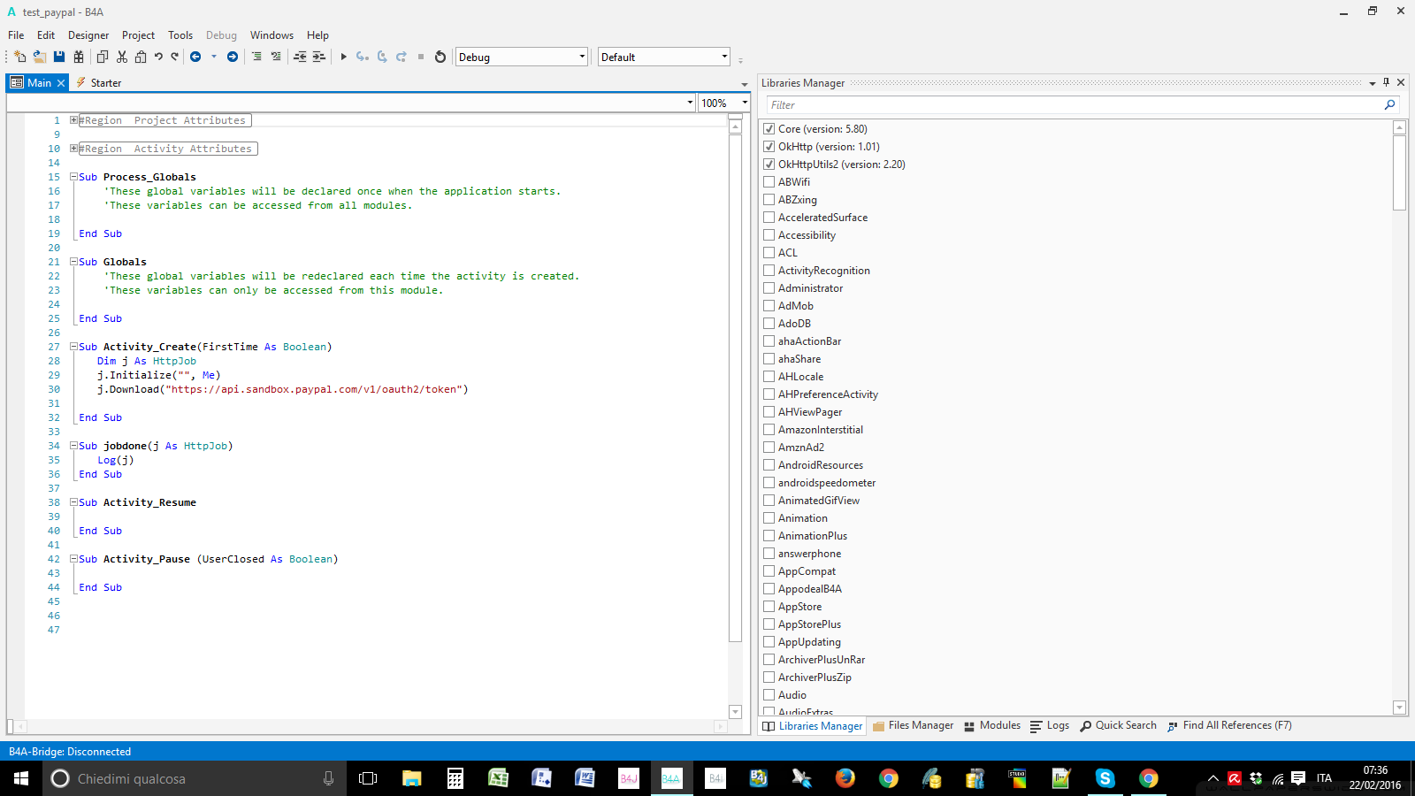1415x796 pixels.
Task: Enable the ABWifi library checkbox
Action: 769,182
